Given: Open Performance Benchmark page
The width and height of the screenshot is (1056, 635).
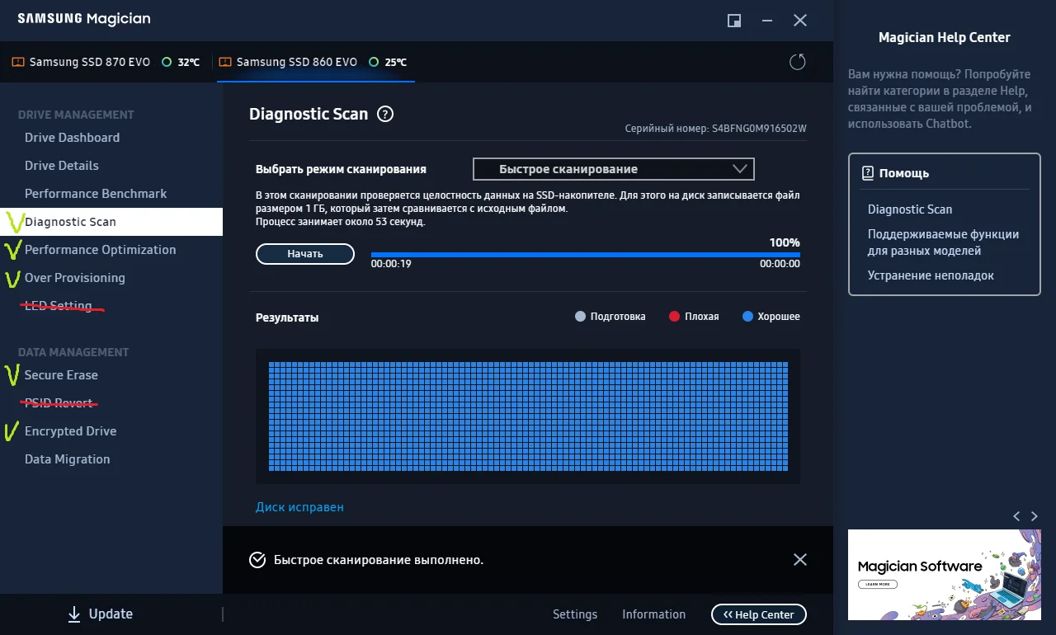Looking at the screenshot, I should coord(96,194).
